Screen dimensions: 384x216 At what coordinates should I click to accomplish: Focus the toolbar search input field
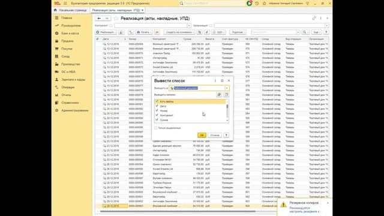coord(274,32)
